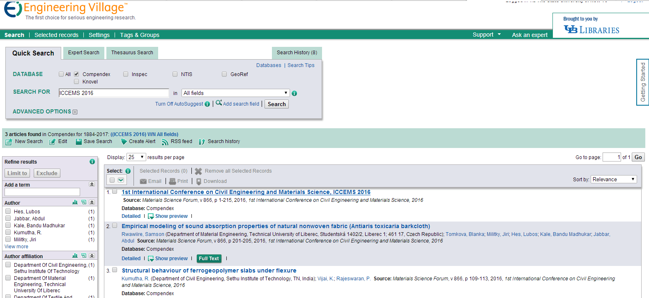The image size is (649, 298).
Task: Open the Author affiliation chart icon
Action: [x=75, y=256]
